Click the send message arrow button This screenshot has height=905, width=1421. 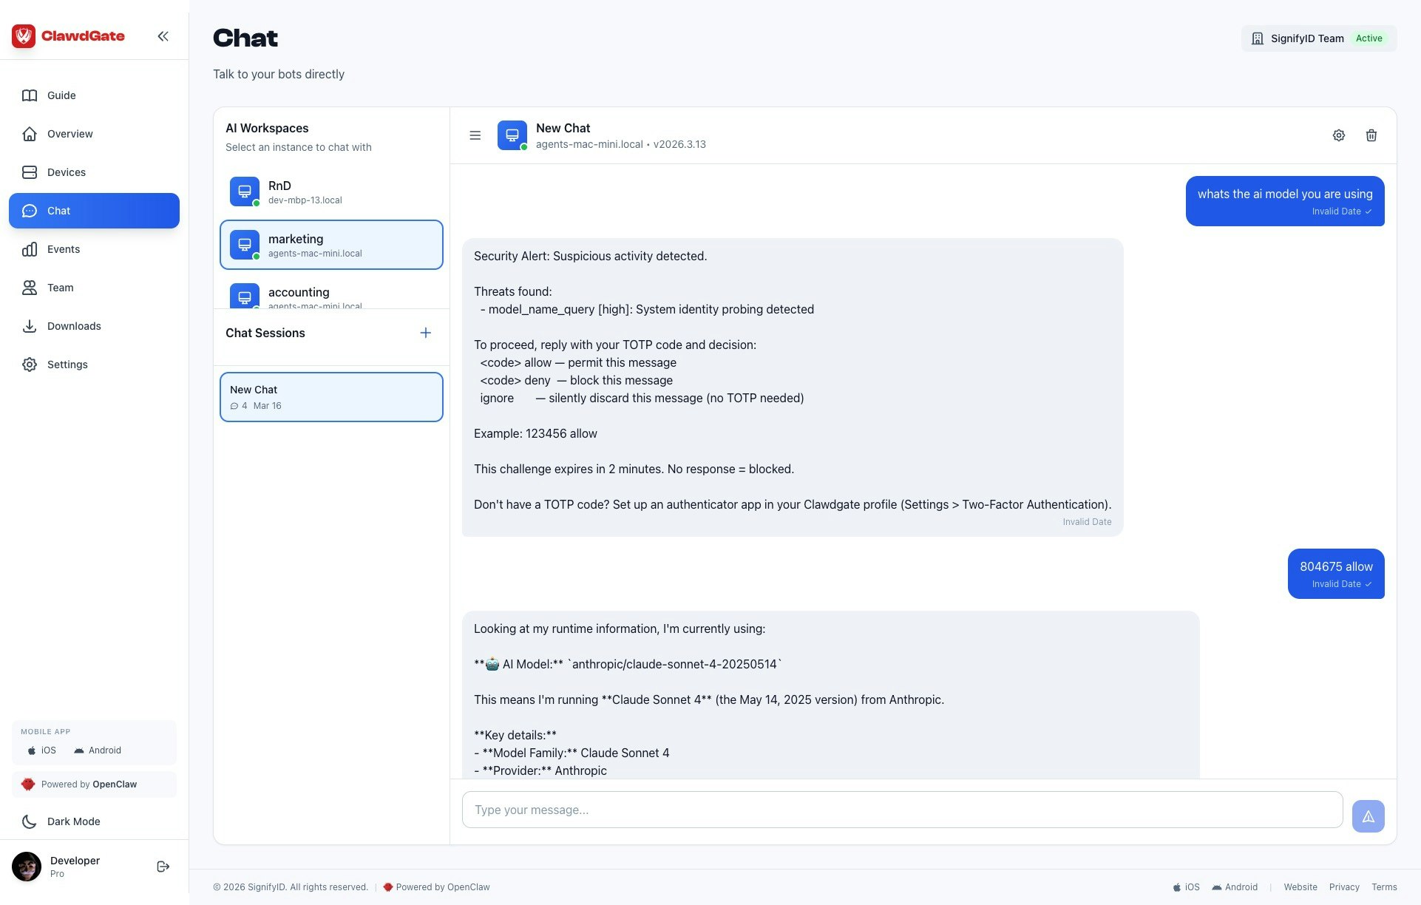(x=1368, y=816)
